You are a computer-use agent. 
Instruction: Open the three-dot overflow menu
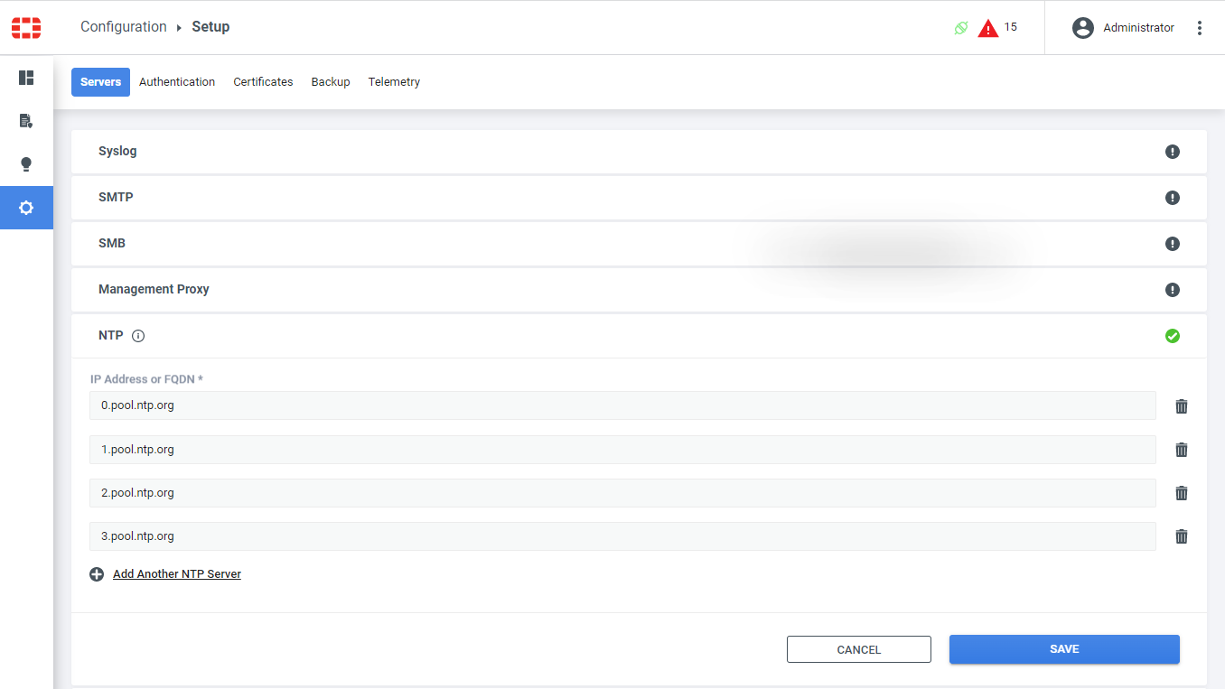point(1200,27)
